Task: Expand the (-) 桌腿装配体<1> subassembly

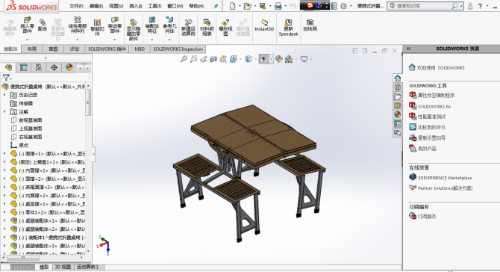Action: point(4,220)
